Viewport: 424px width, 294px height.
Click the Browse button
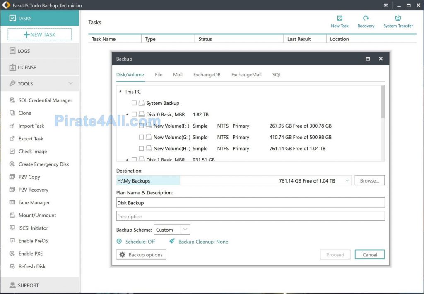pos(369,181)
